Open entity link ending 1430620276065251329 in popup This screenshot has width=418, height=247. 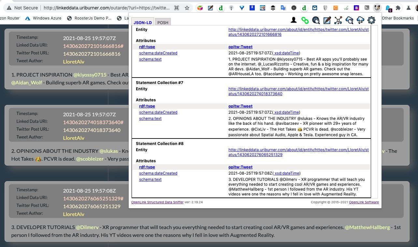[298, 152]
